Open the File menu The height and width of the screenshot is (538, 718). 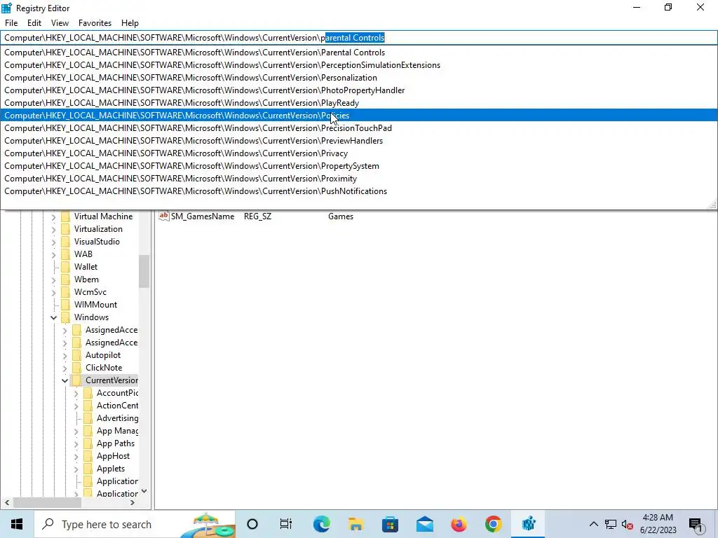[x=11, y=23]
